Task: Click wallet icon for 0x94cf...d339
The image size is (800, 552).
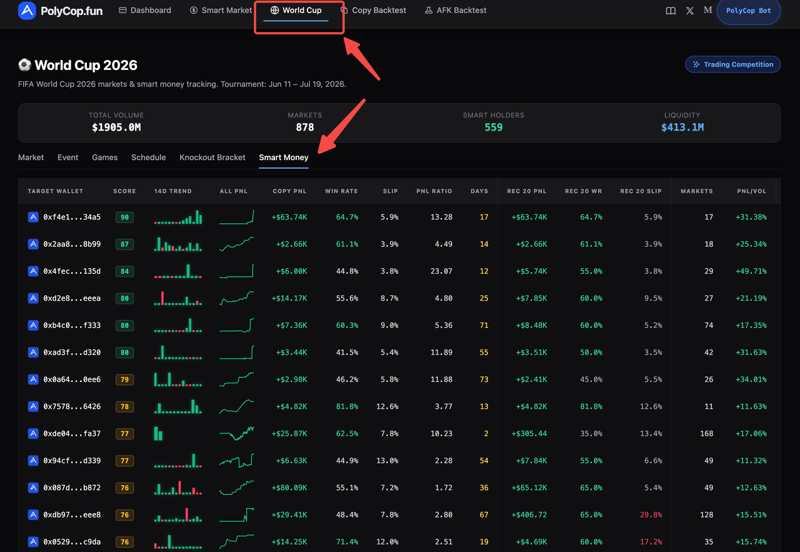Action: point(33,461)
